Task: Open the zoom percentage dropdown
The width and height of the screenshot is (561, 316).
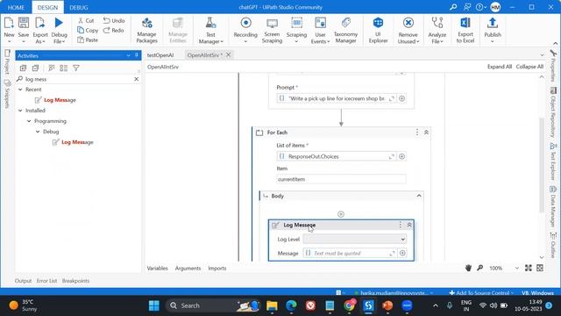Action: [x=516, y=269]
